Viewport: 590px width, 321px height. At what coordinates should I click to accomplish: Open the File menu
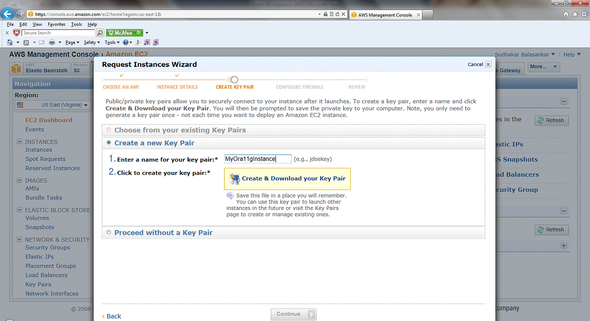click(x=10, y=24)
